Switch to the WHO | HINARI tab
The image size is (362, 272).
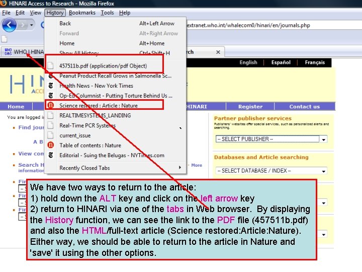click(23, 52)
